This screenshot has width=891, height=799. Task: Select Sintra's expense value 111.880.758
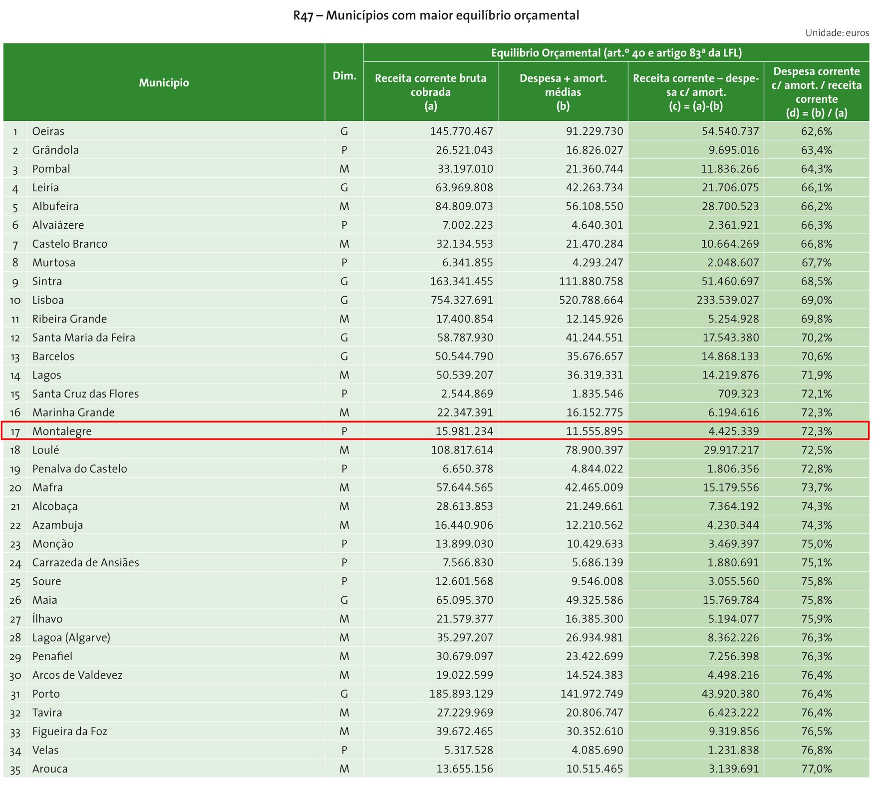tap(591, 281)
